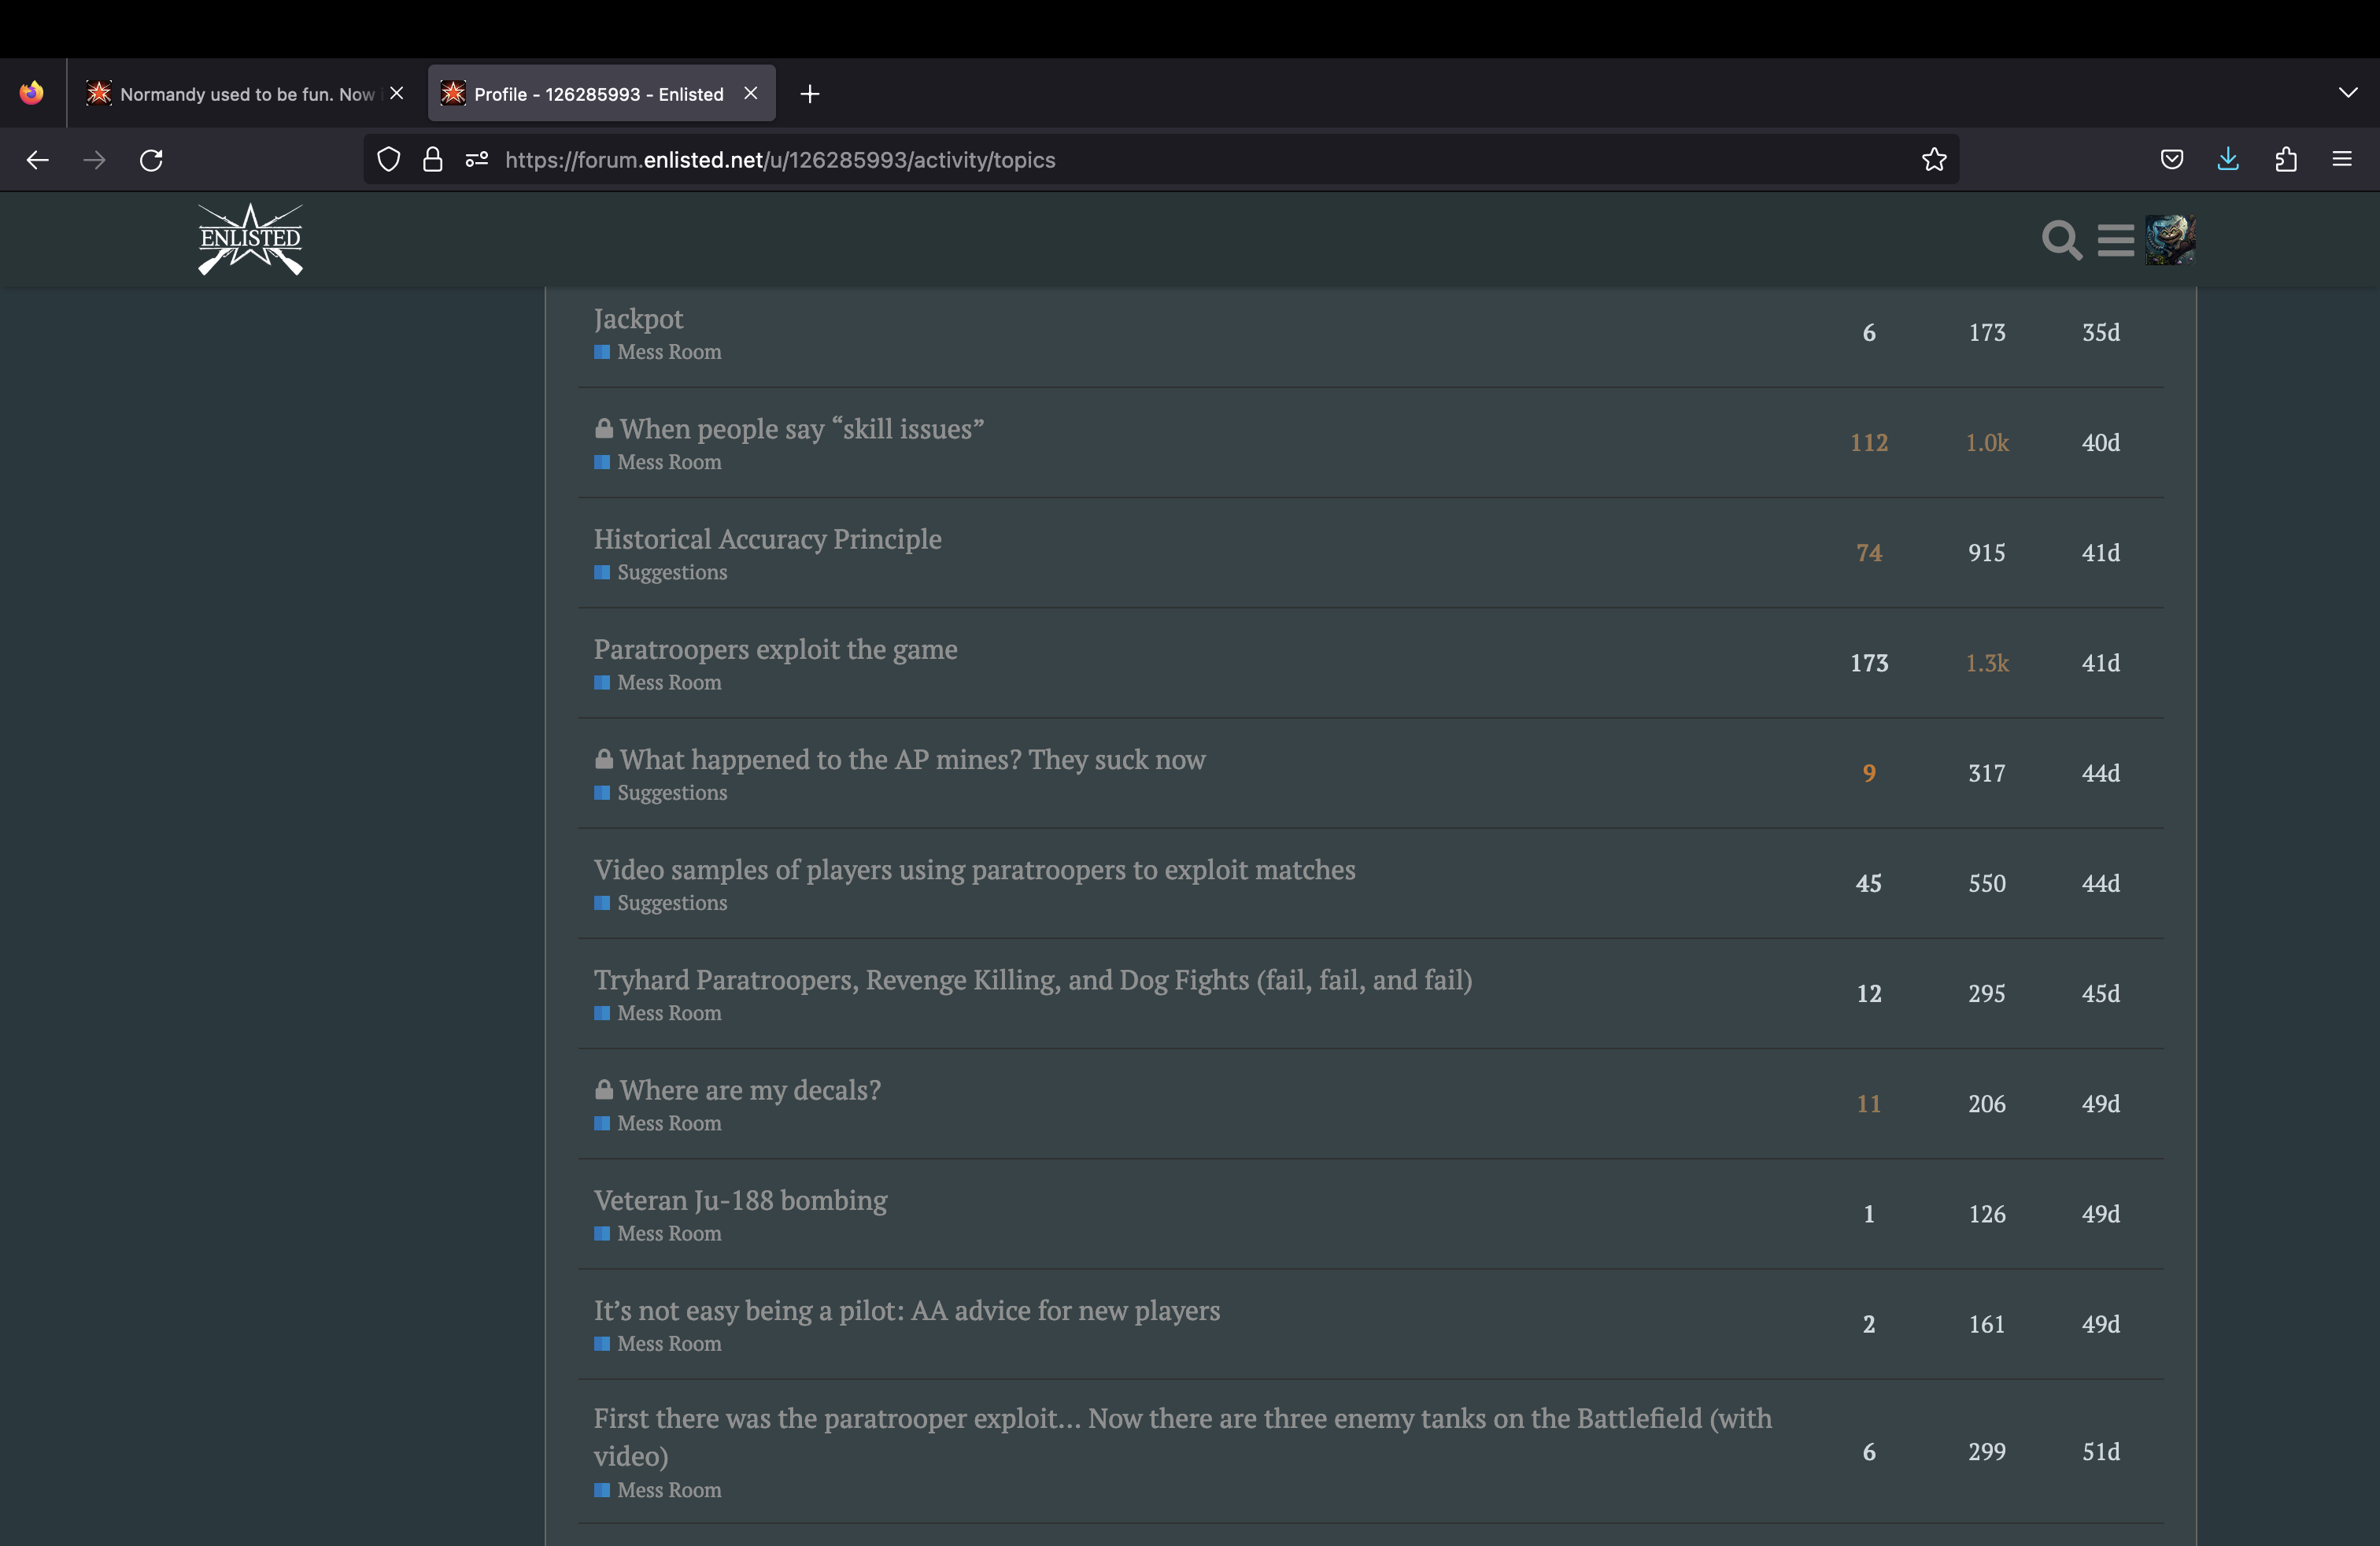Open site permissions icon in address bar
Image resolution: width=2380 pixels, height=1546 pixels.
click(x=477, y=160)
